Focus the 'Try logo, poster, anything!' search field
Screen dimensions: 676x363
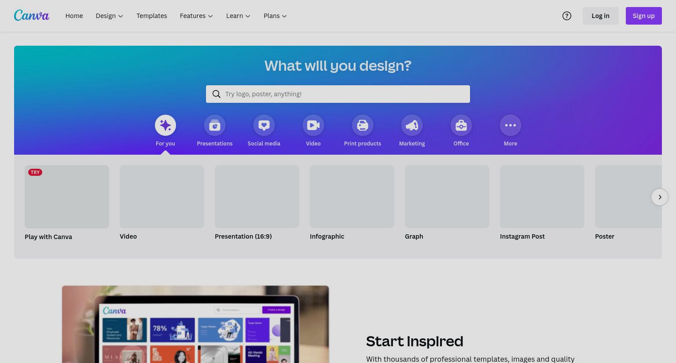[x=338, y=94]
